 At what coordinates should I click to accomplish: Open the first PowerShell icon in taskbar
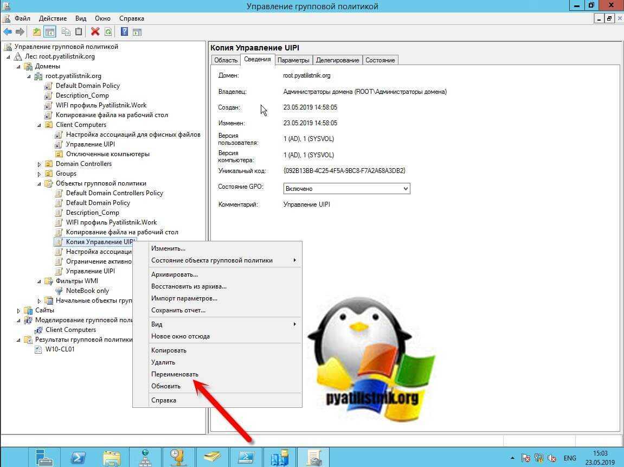click(78, 457)
